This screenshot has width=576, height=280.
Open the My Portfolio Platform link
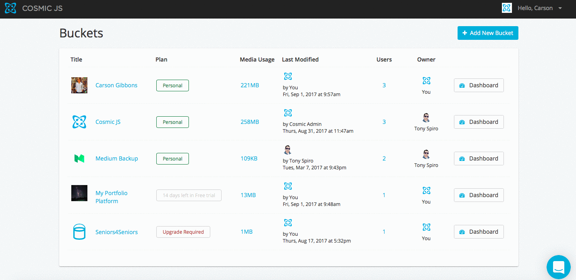click(x=112, y=197)
